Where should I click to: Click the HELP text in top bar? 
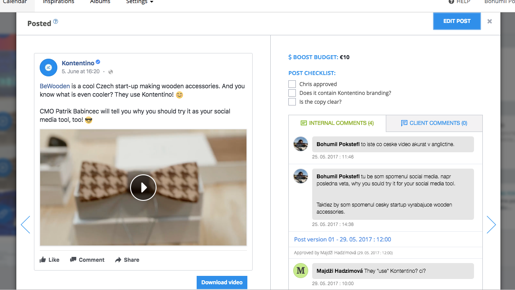pyautogui.click(x=463, y=2)
